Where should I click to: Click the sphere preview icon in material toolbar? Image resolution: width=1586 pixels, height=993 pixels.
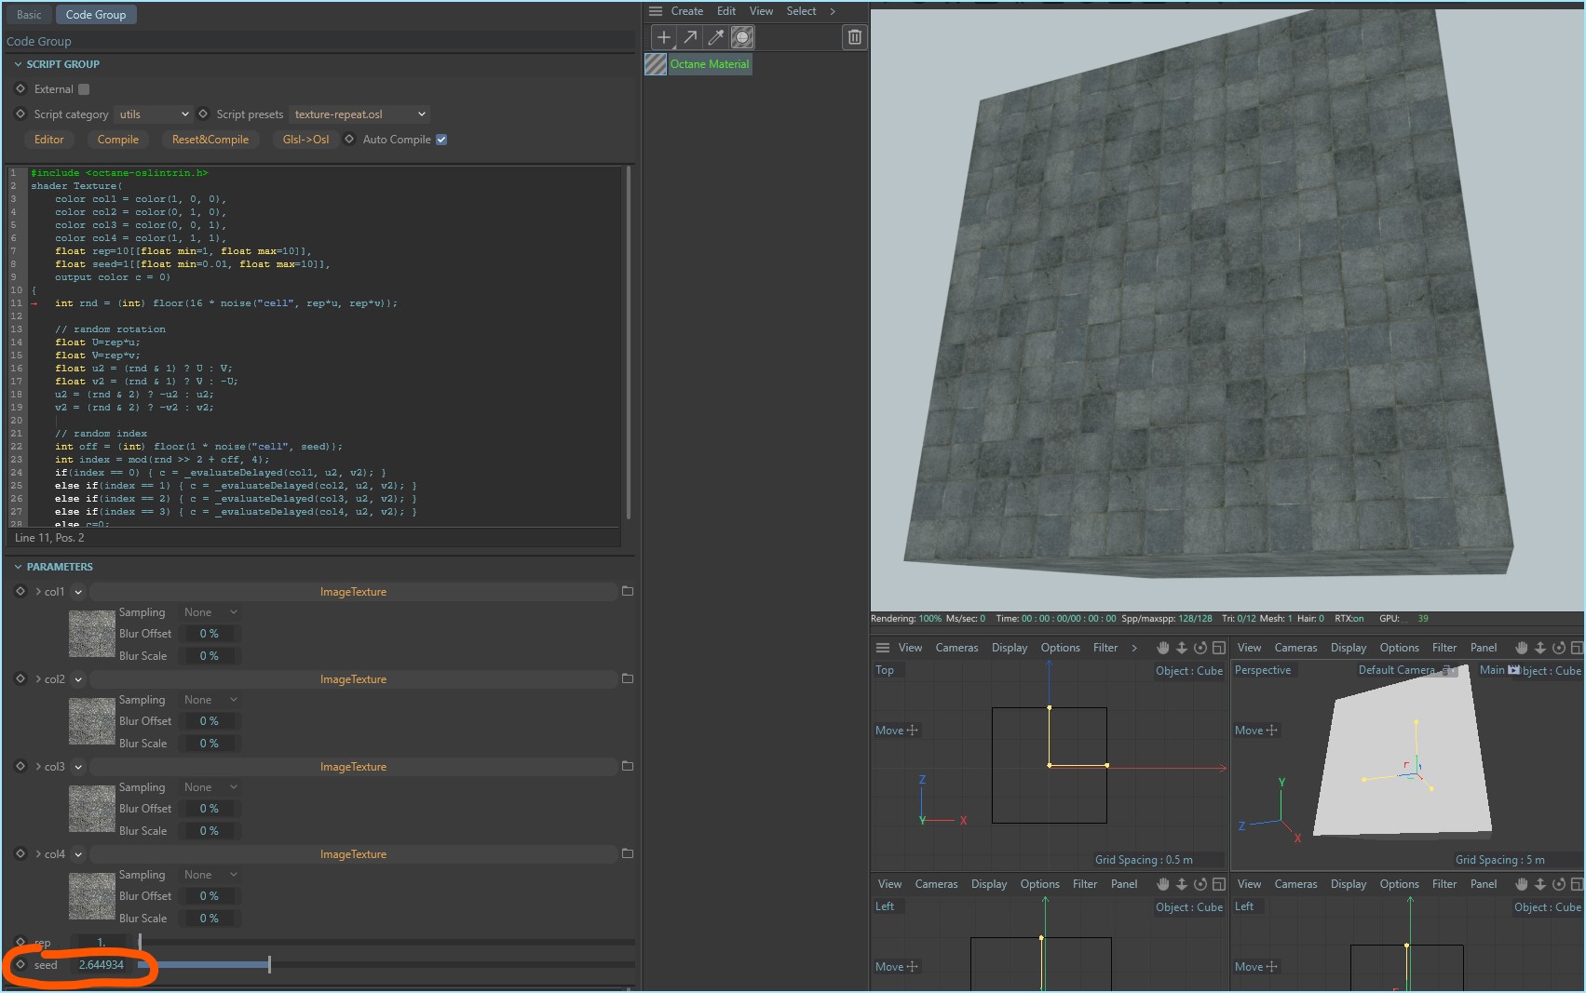tap(742, 37)
